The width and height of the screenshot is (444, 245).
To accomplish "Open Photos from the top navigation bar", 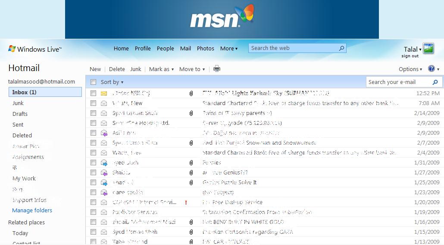I will pos(205,48).
